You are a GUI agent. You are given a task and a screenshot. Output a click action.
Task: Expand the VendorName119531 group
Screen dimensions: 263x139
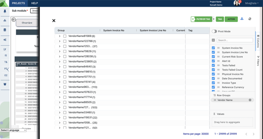click(60, 118)
